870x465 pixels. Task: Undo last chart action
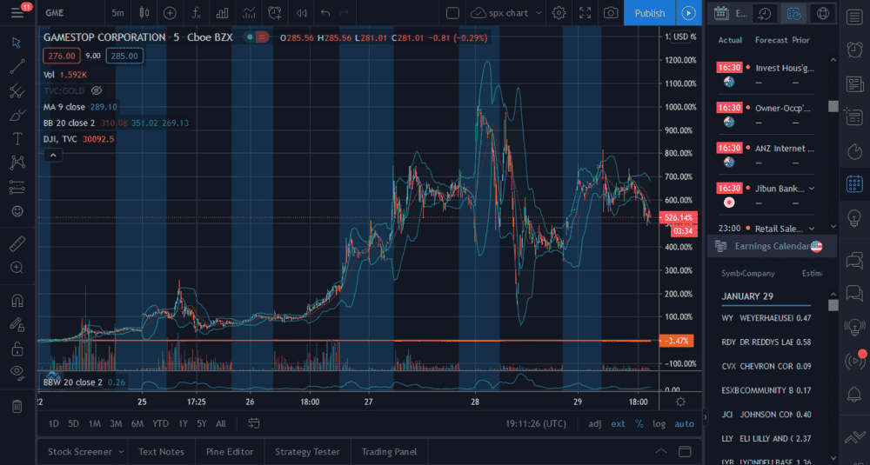(x=325, y=13)
